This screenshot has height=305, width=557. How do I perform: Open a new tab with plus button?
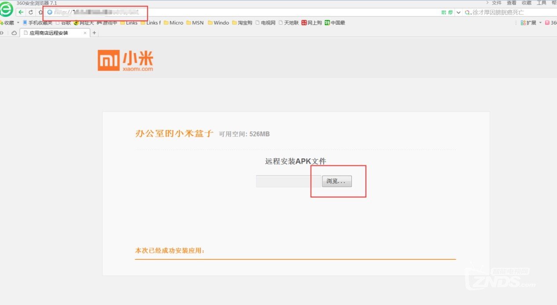click(x=95, y=33)
